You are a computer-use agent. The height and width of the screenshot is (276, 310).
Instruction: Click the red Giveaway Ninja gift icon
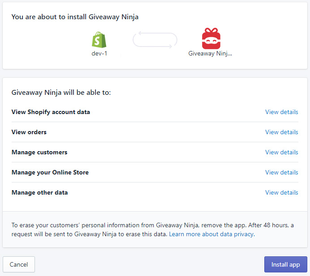pyautogui.click(x=211, y=38)
